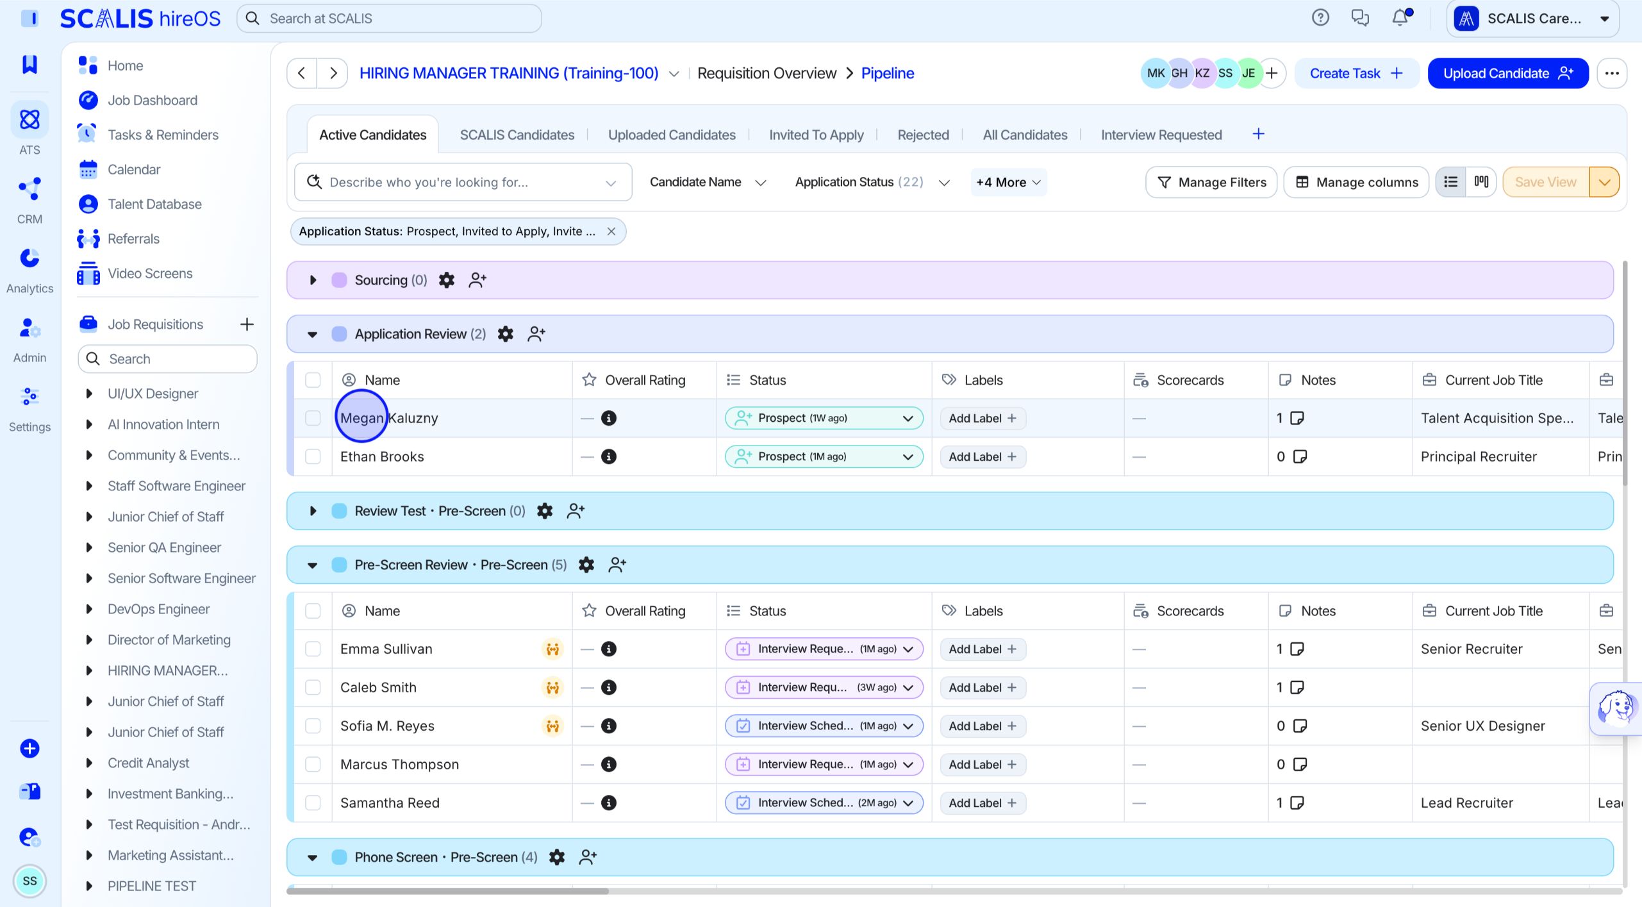Go to previous requisition arrow

[302, 73]
